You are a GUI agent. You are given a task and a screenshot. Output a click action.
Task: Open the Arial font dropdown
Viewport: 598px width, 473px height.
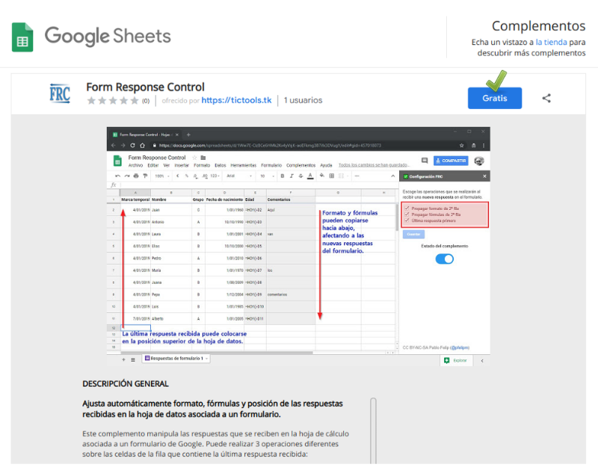pyautogui.click(x=239, y=176)
